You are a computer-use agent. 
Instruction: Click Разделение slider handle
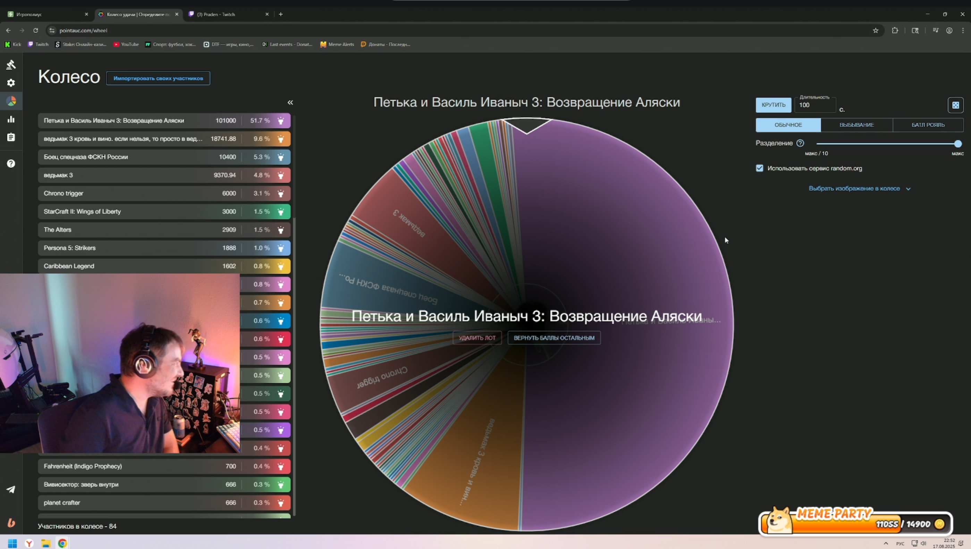[x=957, y=144]
